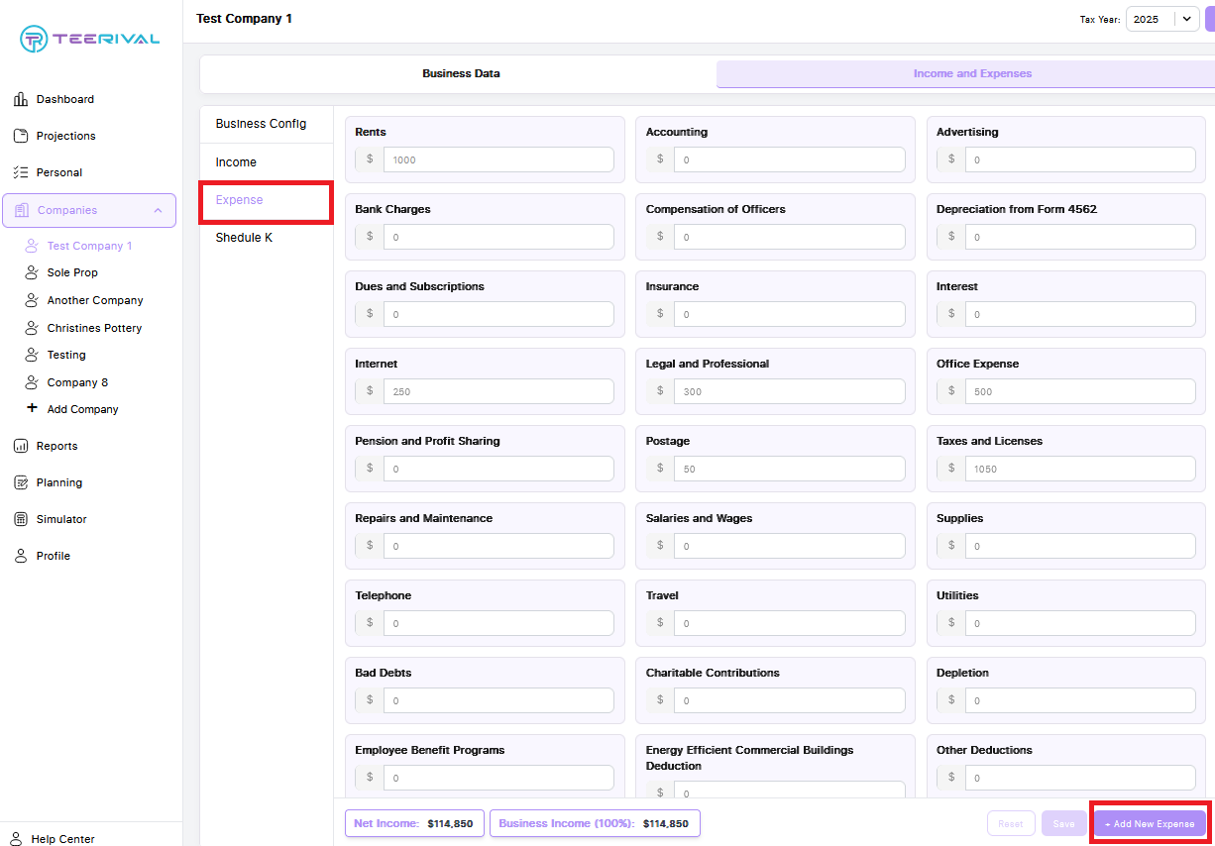Click the Net Income $114,850 badge
The height and width of the screenshot is (846, 1215).
coord(414,823)
